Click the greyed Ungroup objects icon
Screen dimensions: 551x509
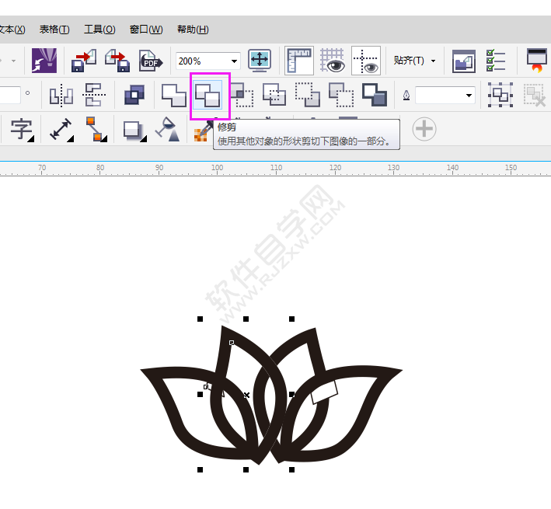point(535,95)
